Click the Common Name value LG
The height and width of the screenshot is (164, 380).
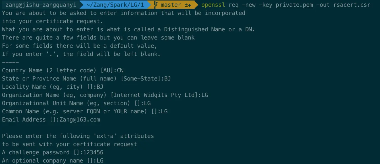[164, 111]
